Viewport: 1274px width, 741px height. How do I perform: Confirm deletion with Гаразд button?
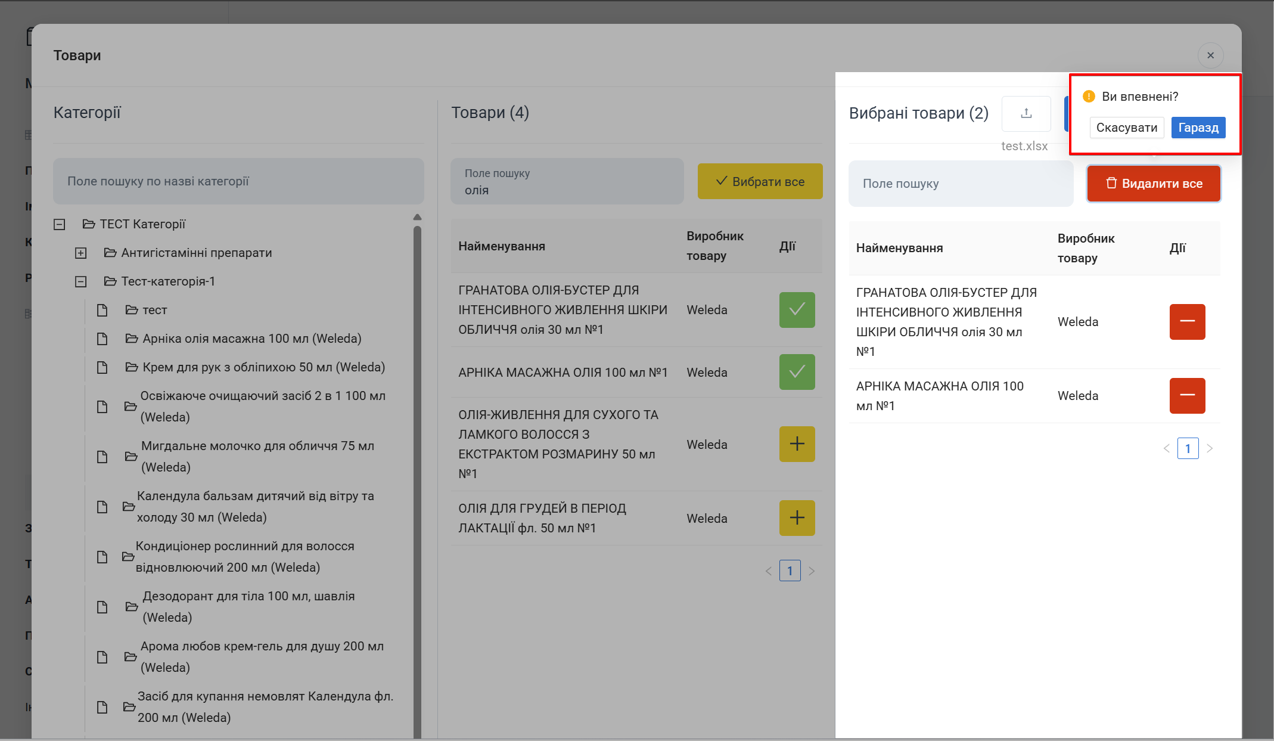pos(1198,128)
